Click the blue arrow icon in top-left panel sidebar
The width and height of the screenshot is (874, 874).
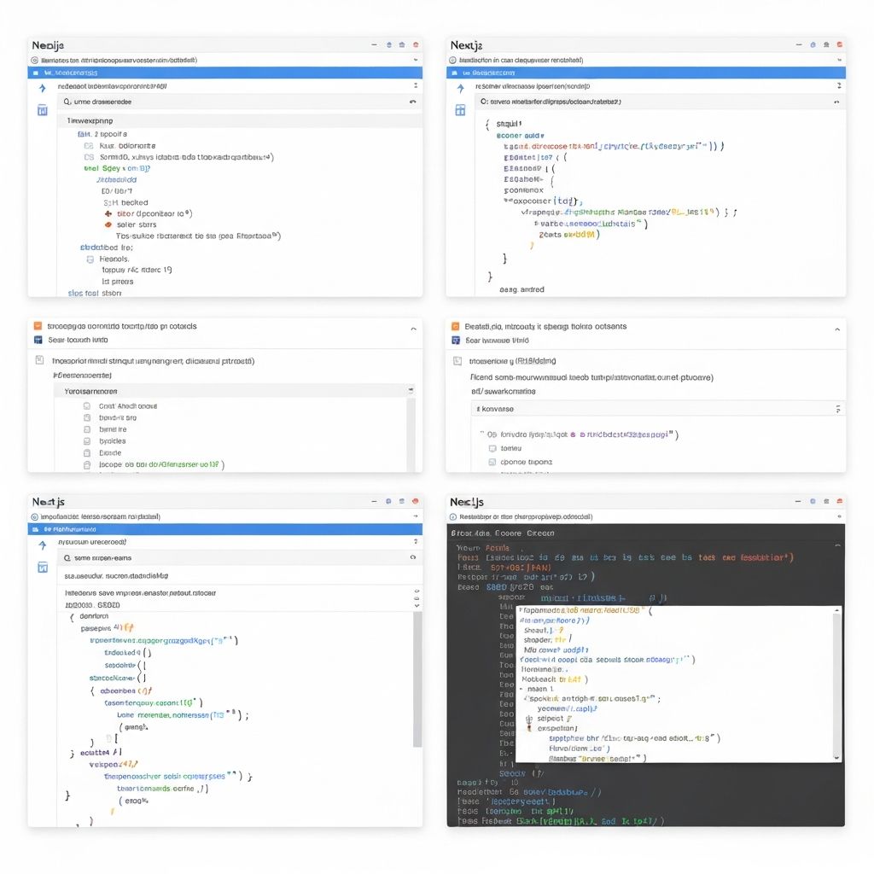tap(42, 88)
